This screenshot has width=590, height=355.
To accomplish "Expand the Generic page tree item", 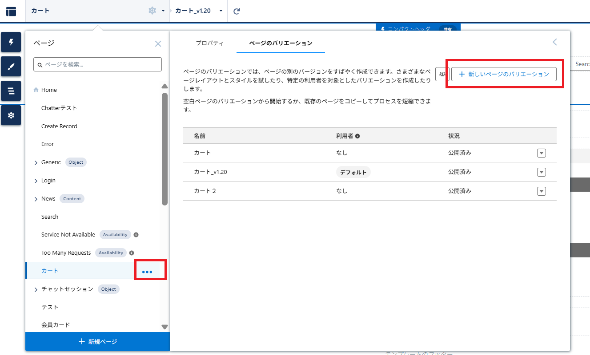I will (x=36, y=163).
